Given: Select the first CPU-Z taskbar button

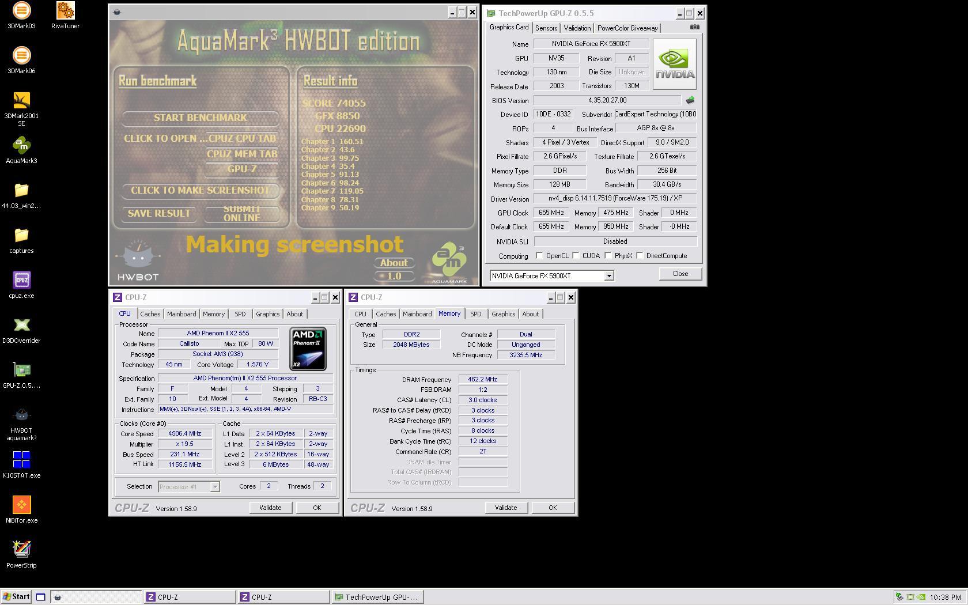Looking at the screenshot, I should point(190,597).
